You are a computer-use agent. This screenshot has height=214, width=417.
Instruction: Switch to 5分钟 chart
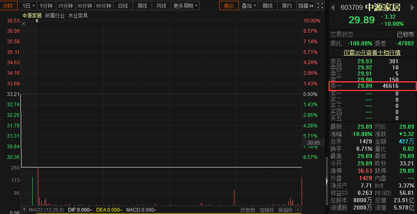[x=46, y=6]
